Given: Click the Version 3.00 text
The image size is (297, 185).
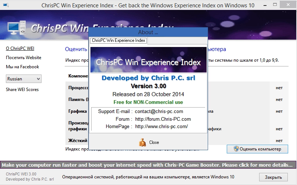Looking at the screenshot, I should [148, 86].
